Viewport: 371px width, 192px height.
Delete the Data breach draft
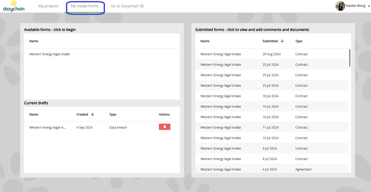(x=164, y=127)
